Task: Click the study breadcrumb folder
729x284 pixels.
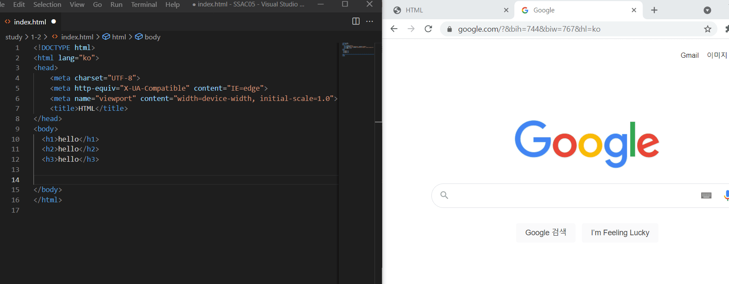Action: 14,37
